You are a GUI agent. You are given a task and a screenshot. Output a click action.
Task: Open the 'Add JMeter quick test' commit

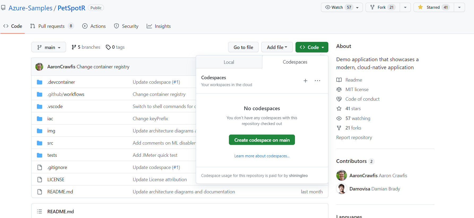click(x=155, y=155)
